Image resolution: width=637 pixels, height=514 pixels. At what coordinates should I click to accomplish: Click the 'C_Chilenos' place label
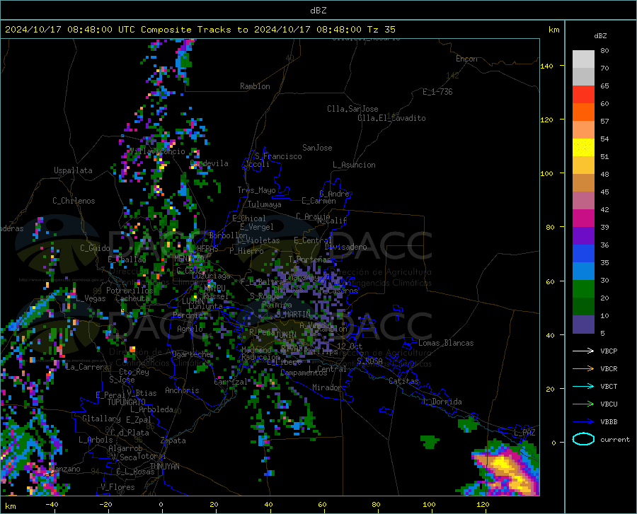coord(74,201)
